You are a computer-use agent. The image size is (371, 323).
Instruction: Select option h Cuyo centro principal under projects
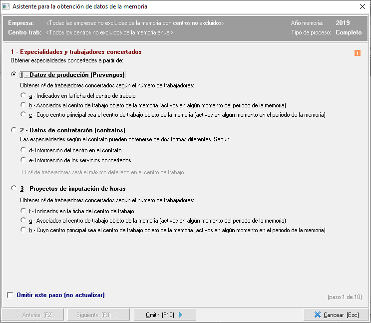pos(23,230)
